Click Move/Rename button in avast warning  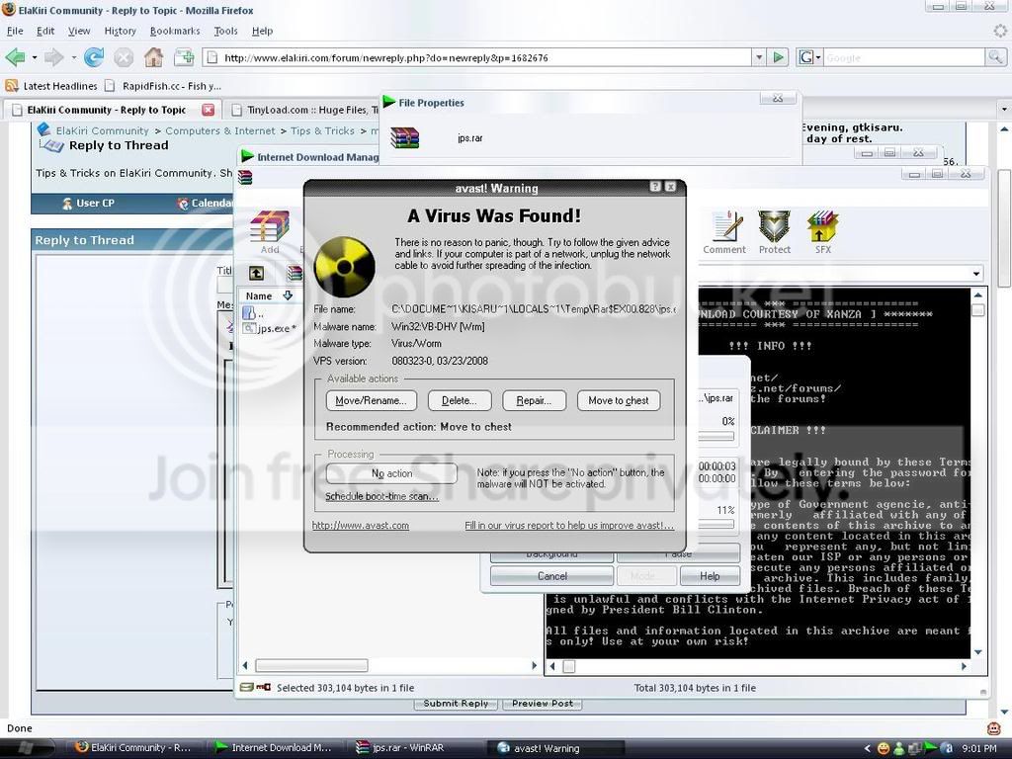372,401
